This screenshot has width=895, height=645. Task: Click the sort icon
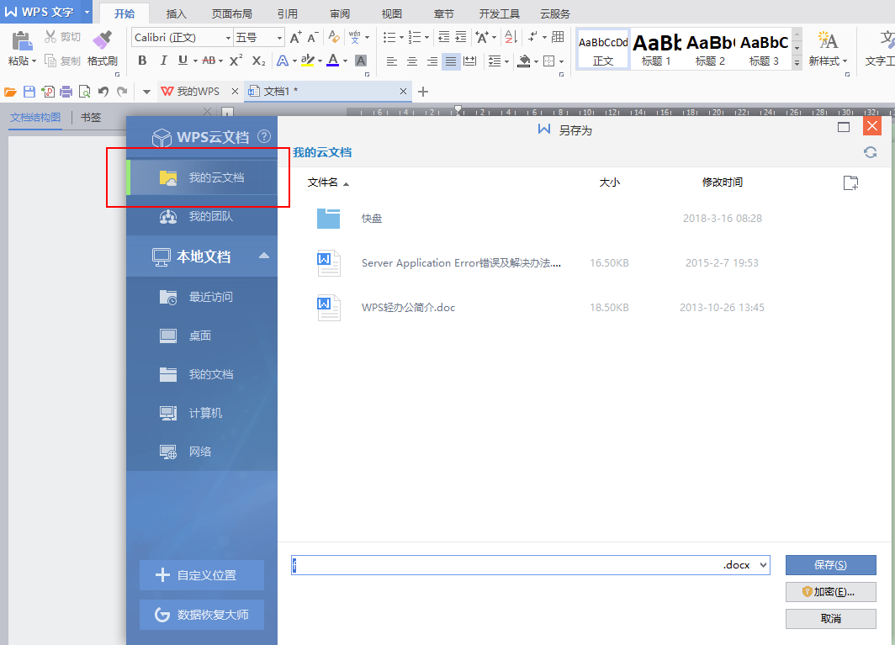click(x=511, y=37)
